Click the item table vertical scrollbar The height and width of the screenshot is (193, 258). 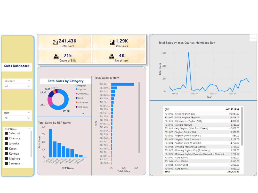point(242,126)
